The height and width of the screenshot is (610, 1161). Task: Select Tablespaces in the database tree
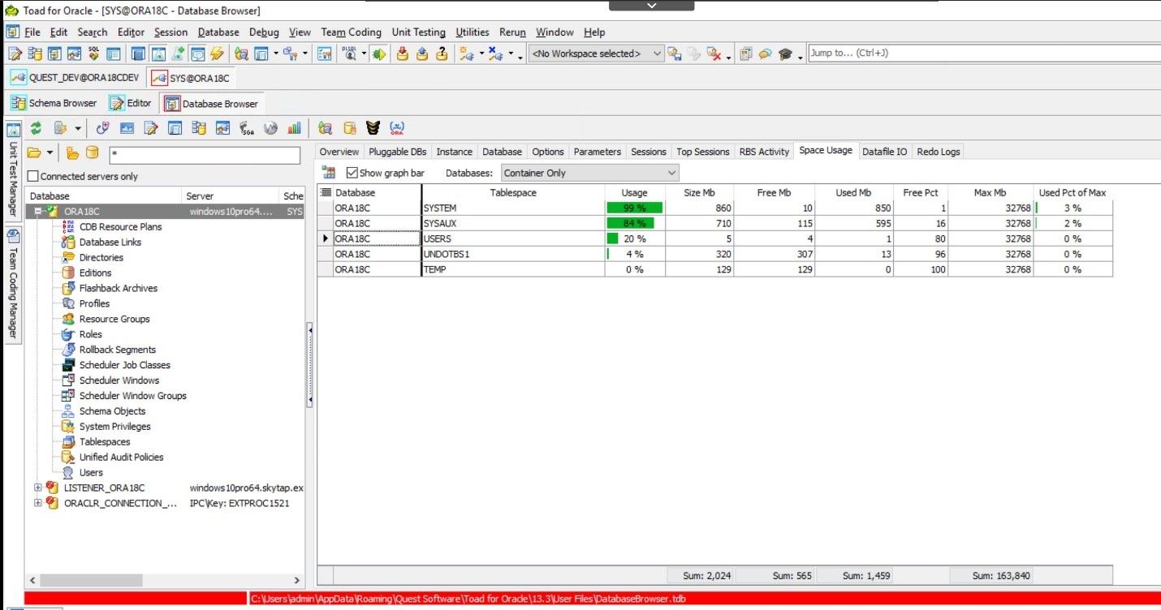coord(105,442)
